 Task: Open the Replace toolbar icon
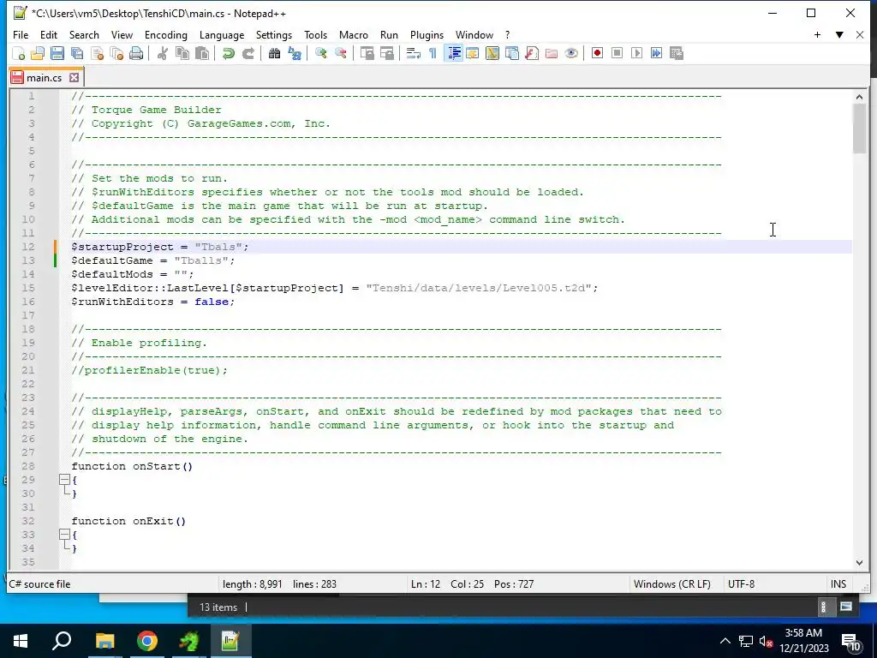click(295, 53)
